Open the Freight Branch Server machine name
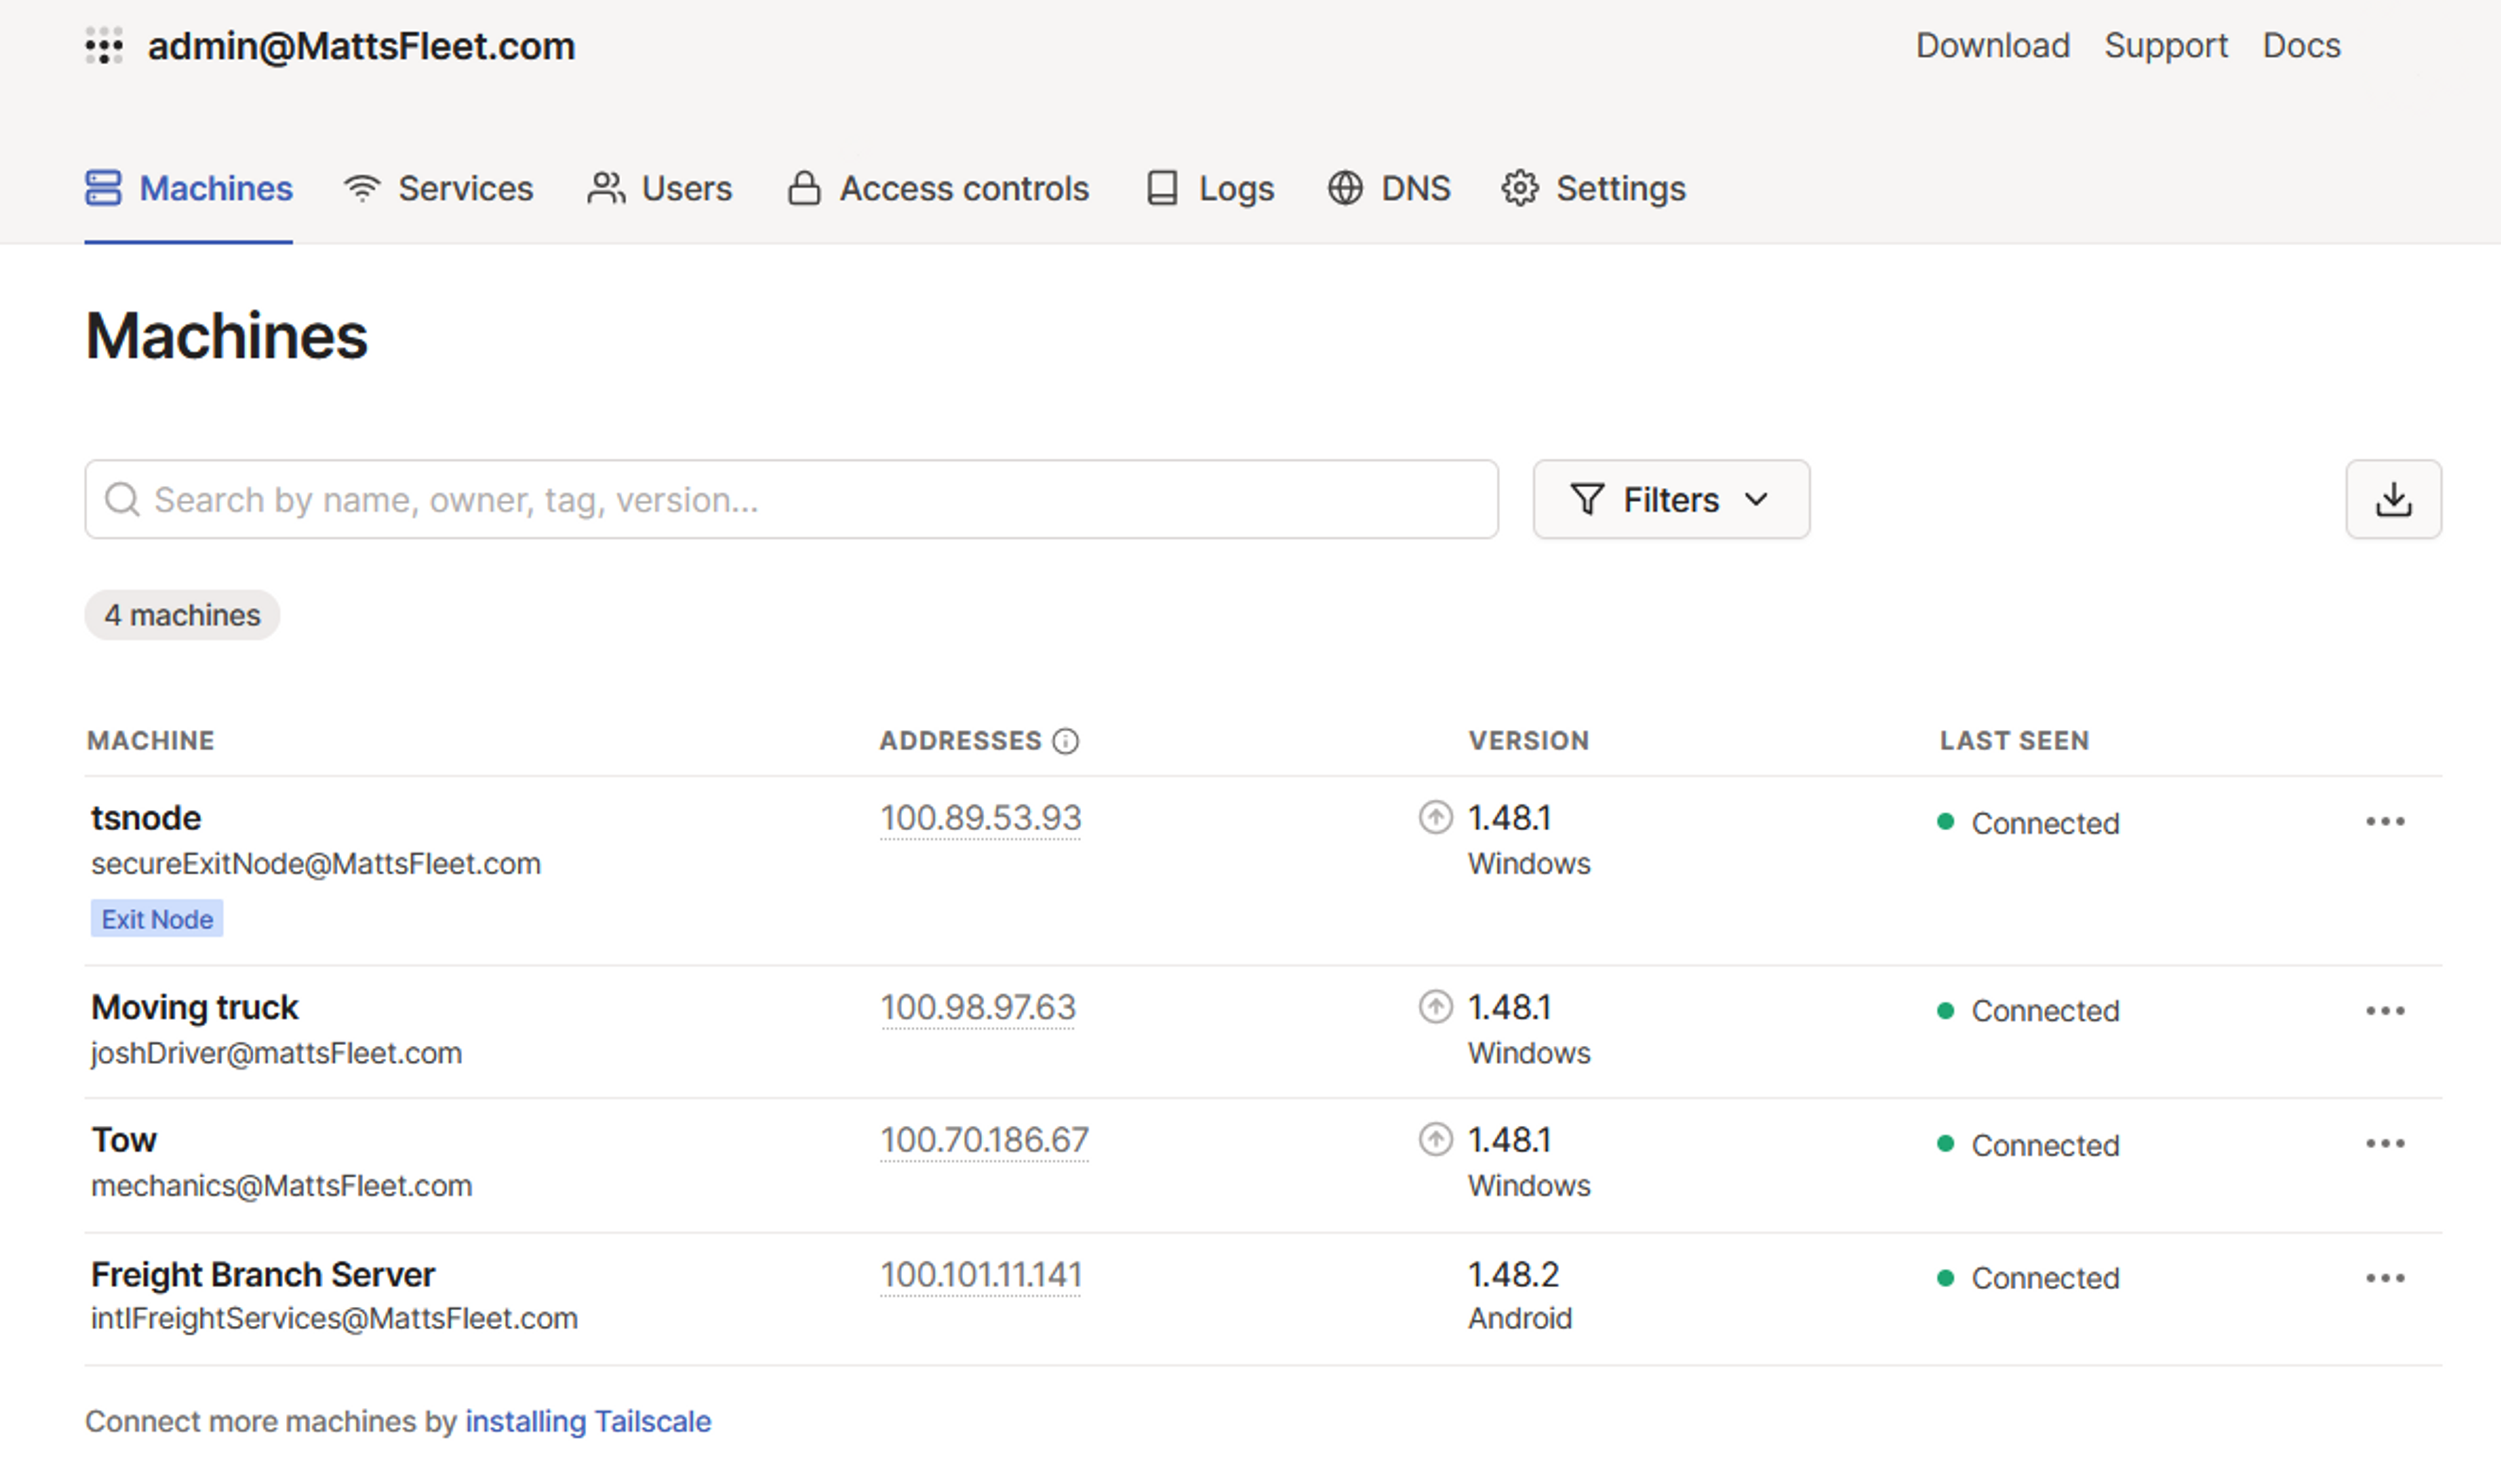Viewport: 2501px width, 1484px height. pos(263,1274)
